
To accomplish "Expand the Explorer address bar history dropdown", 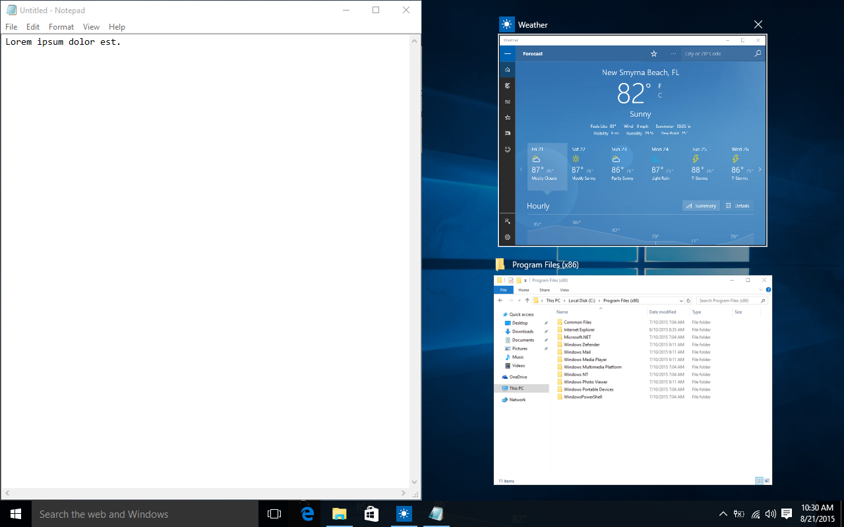I will pos(680,300).
